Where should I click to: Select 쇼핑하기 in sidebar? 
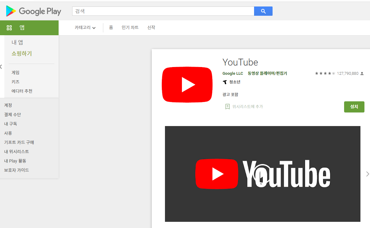click(x=22, y=53)
